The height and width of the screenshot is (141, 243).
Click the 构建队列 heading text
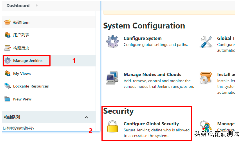tap(12, 117)
